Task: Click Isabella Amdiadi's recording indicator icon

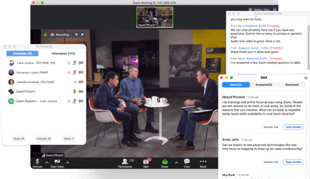Action: pos(75,82)
